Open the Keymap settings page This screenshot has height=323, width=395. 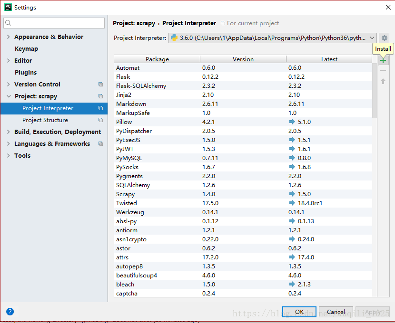point(26,49)
